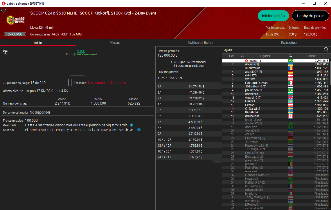
Task: Click the PokerStars spade icon beside neymar-jr
Action: click(x=247, y=61)
